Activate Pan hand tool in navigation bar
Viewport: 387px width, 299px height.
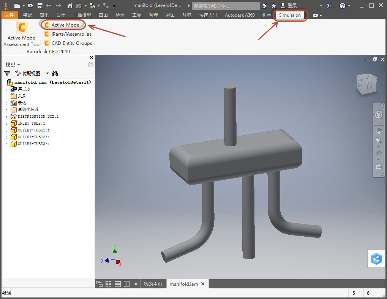click(x=378, y=131)
